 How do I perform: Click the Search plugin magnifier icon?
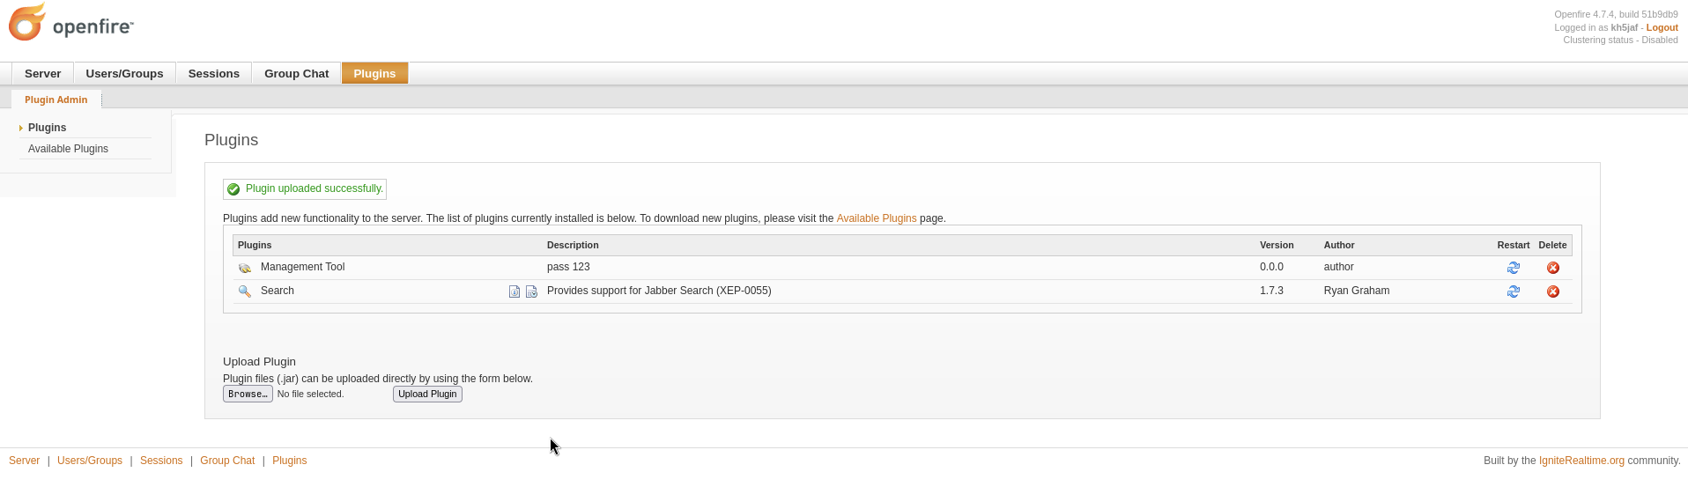[x=245, y=291]
